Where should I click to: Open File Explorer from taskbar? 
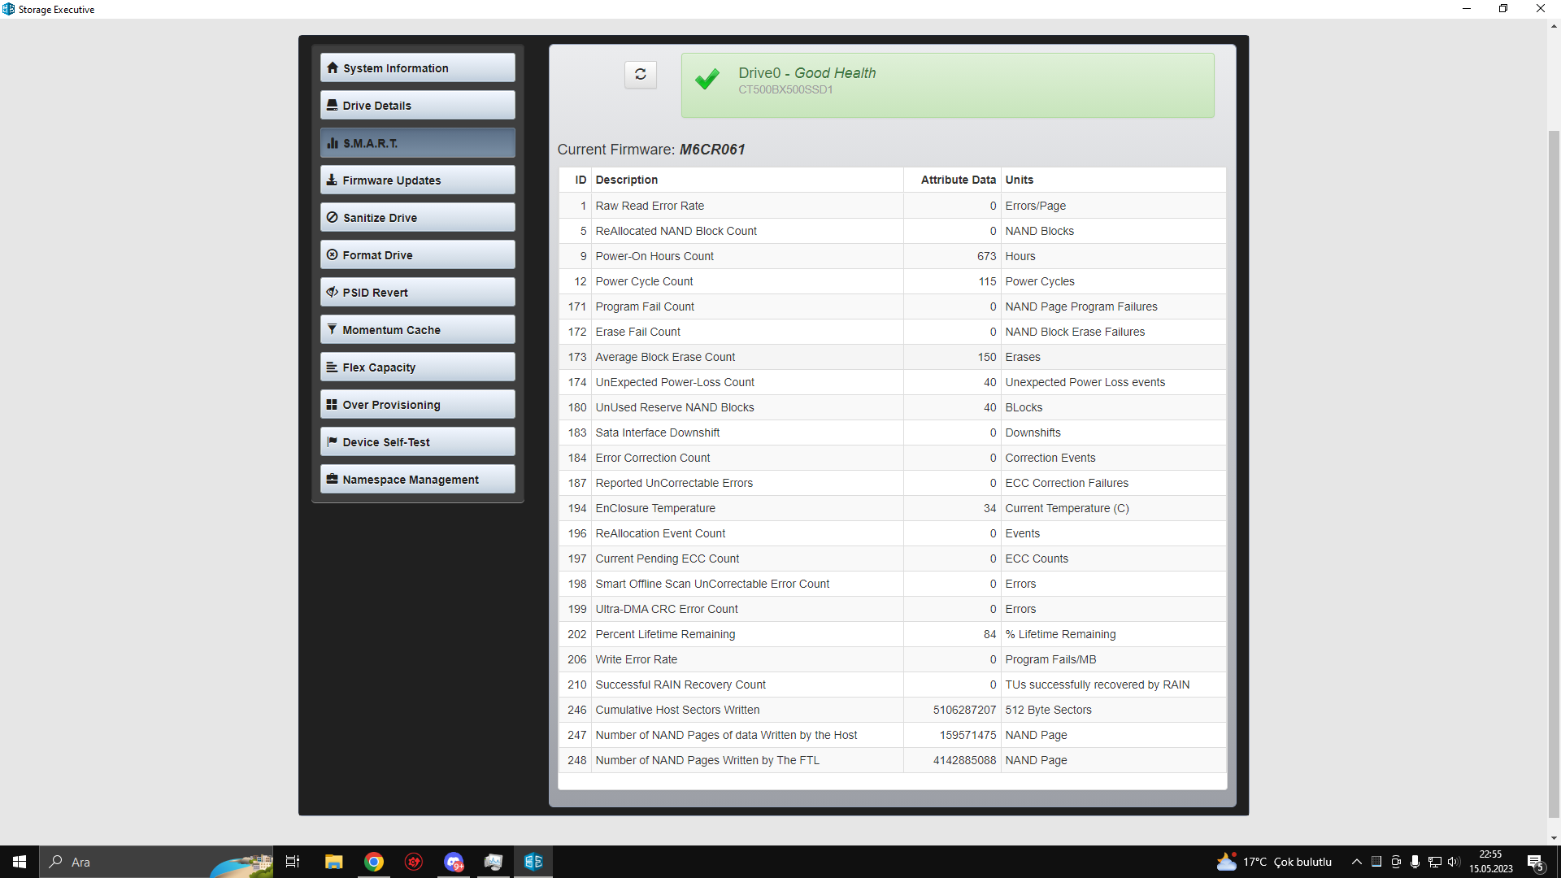[x=333, y=862]
